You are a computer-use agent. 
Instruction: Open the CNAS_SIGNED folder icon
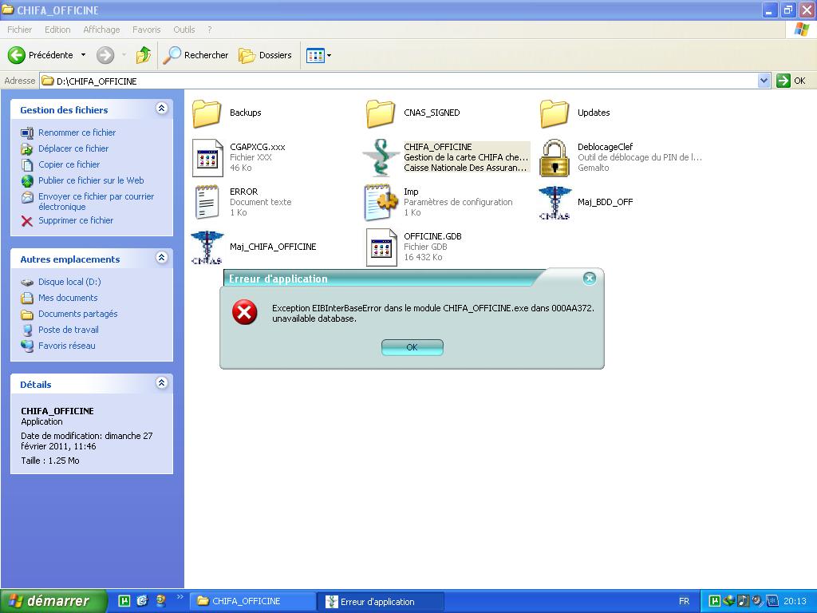click(x=381, y=113)
